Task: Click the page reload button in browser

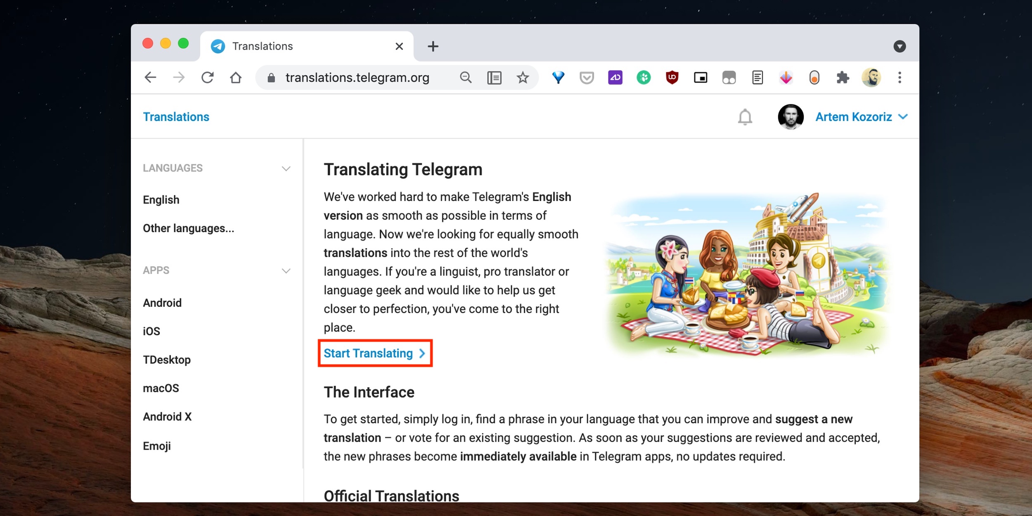Action: [x=208, y=78]
